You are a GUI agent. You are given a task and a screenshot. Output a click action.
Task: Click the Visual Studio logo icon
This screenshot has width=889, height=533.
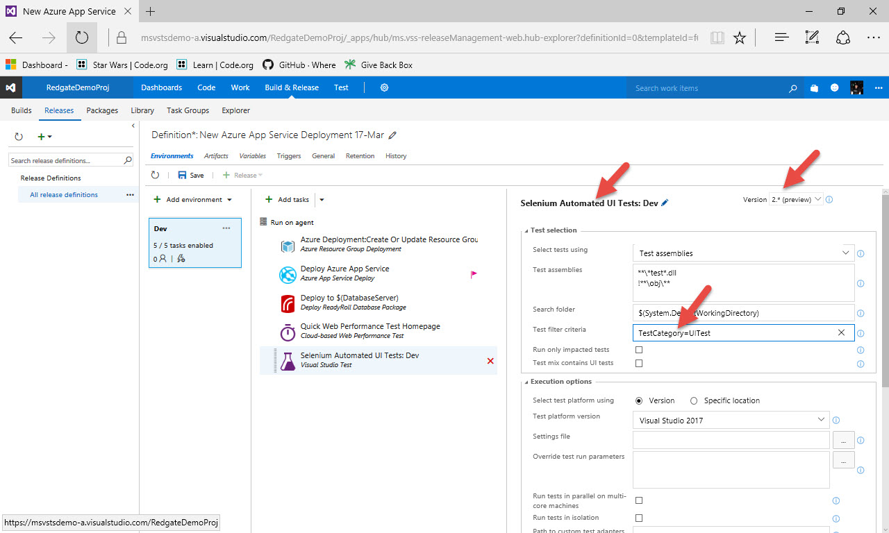pyautogui.click(x=10, y=87)
